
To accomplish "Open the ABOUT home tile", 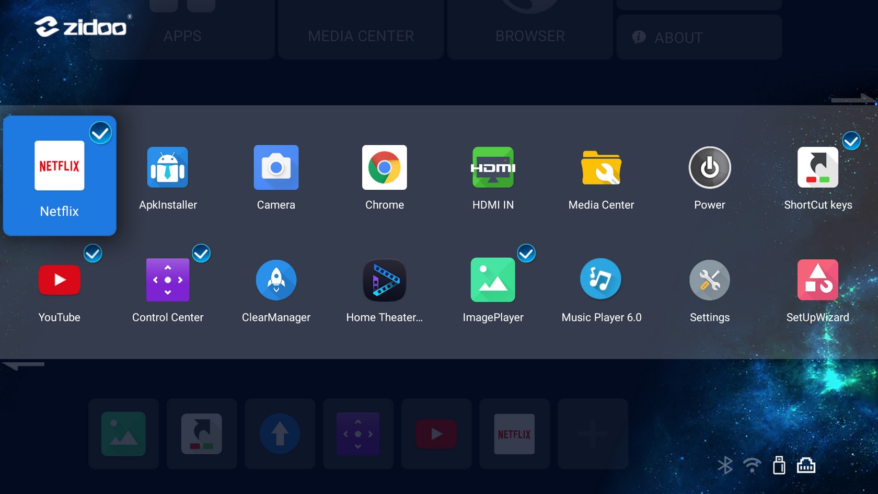I will click(699, 37).
